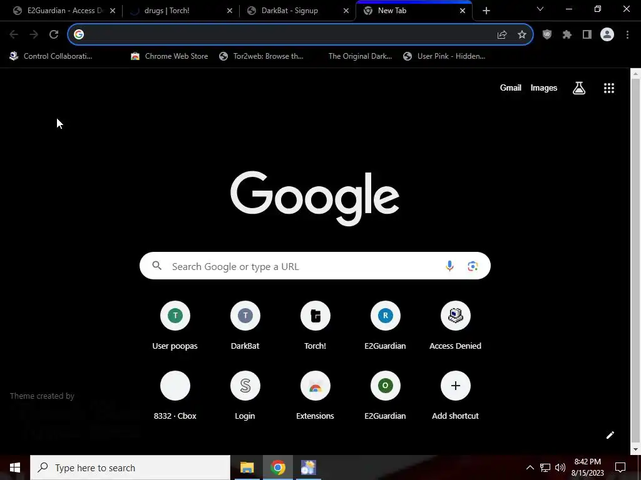Open the Login shortcut tile

click(x=245, y=396)
